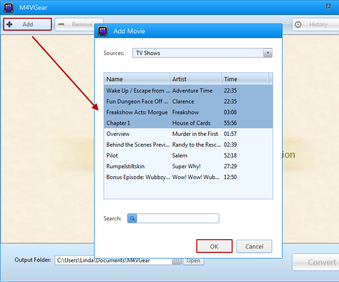Select the Rumpelstiltskin row

click(x=188, y=166)
